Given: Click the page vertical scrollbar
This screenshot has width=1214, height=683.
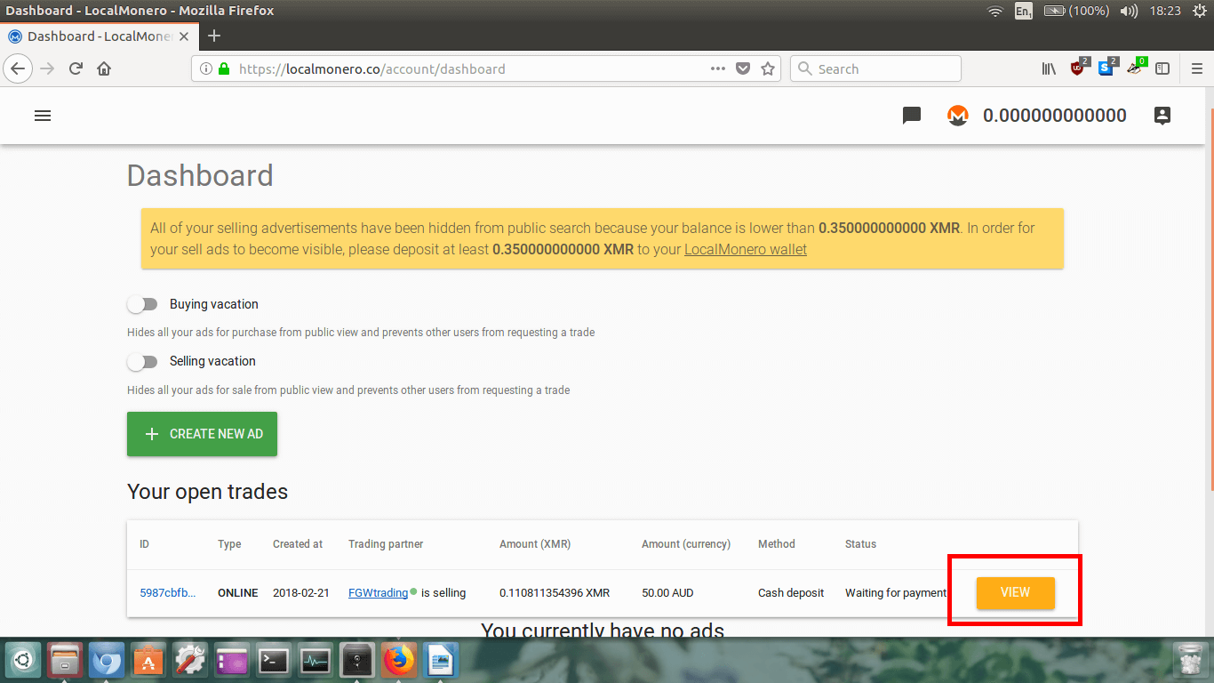Looking at the screenshot, I should click(1210, 298).
